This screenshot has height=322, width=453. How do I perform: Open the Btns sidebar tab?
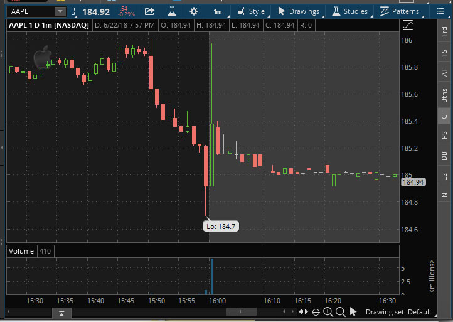click(444, 95)
